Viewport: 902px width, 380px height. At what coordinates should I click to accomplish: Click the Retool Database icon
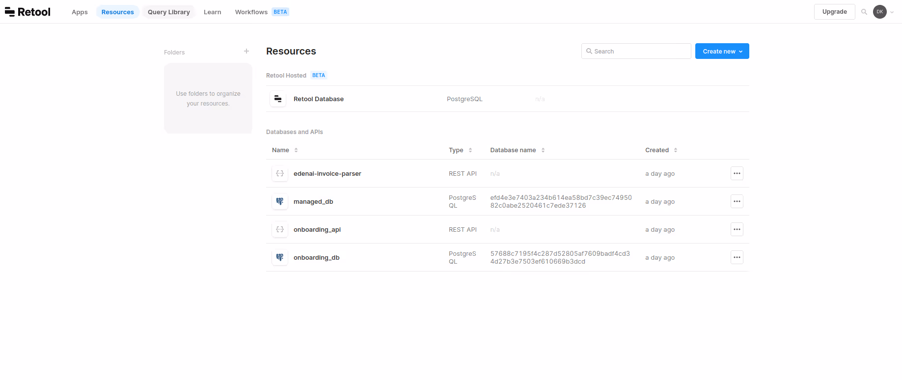coord(278,99)
